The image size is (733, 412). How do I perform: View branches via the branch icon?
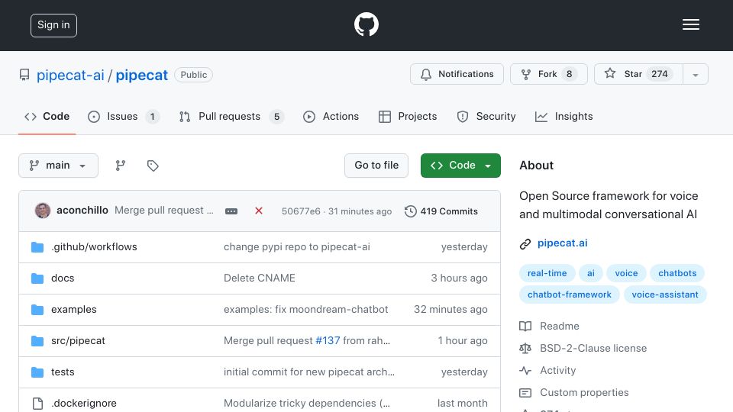(x=120, y=166)
